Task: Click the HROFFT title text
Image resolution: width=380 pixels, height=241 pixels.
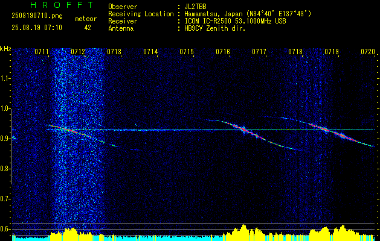Action: pos(62,5)
